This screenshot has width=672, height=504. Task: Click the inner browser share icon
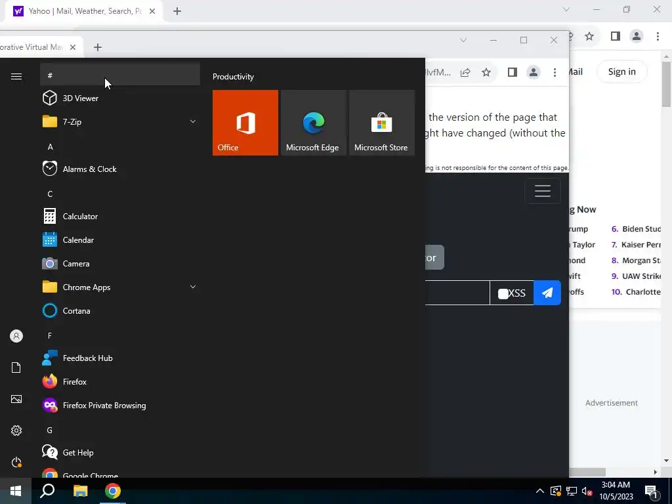point(465,72)
